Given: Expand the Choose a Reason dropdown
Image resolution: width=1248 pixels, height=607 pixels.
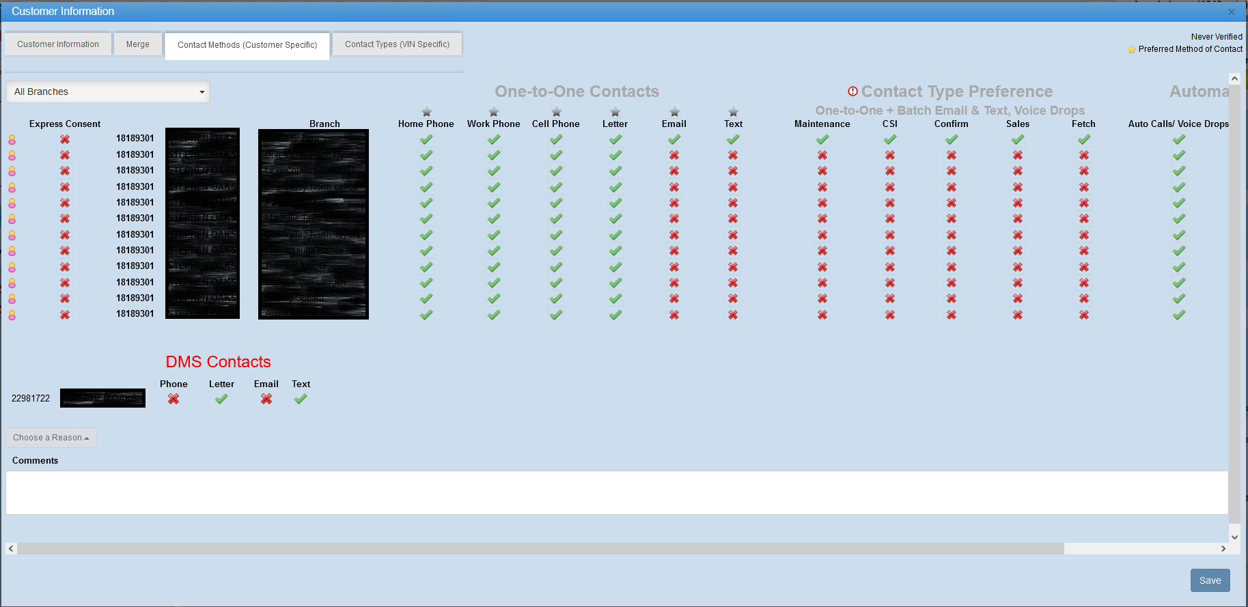Looking at the screenshot, I should pyautogui.click(x=51, y=438).
